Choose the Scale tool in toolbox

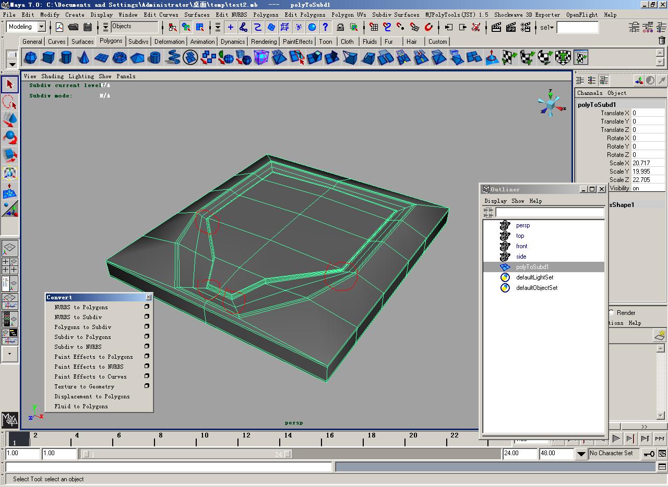coord(9,155)
